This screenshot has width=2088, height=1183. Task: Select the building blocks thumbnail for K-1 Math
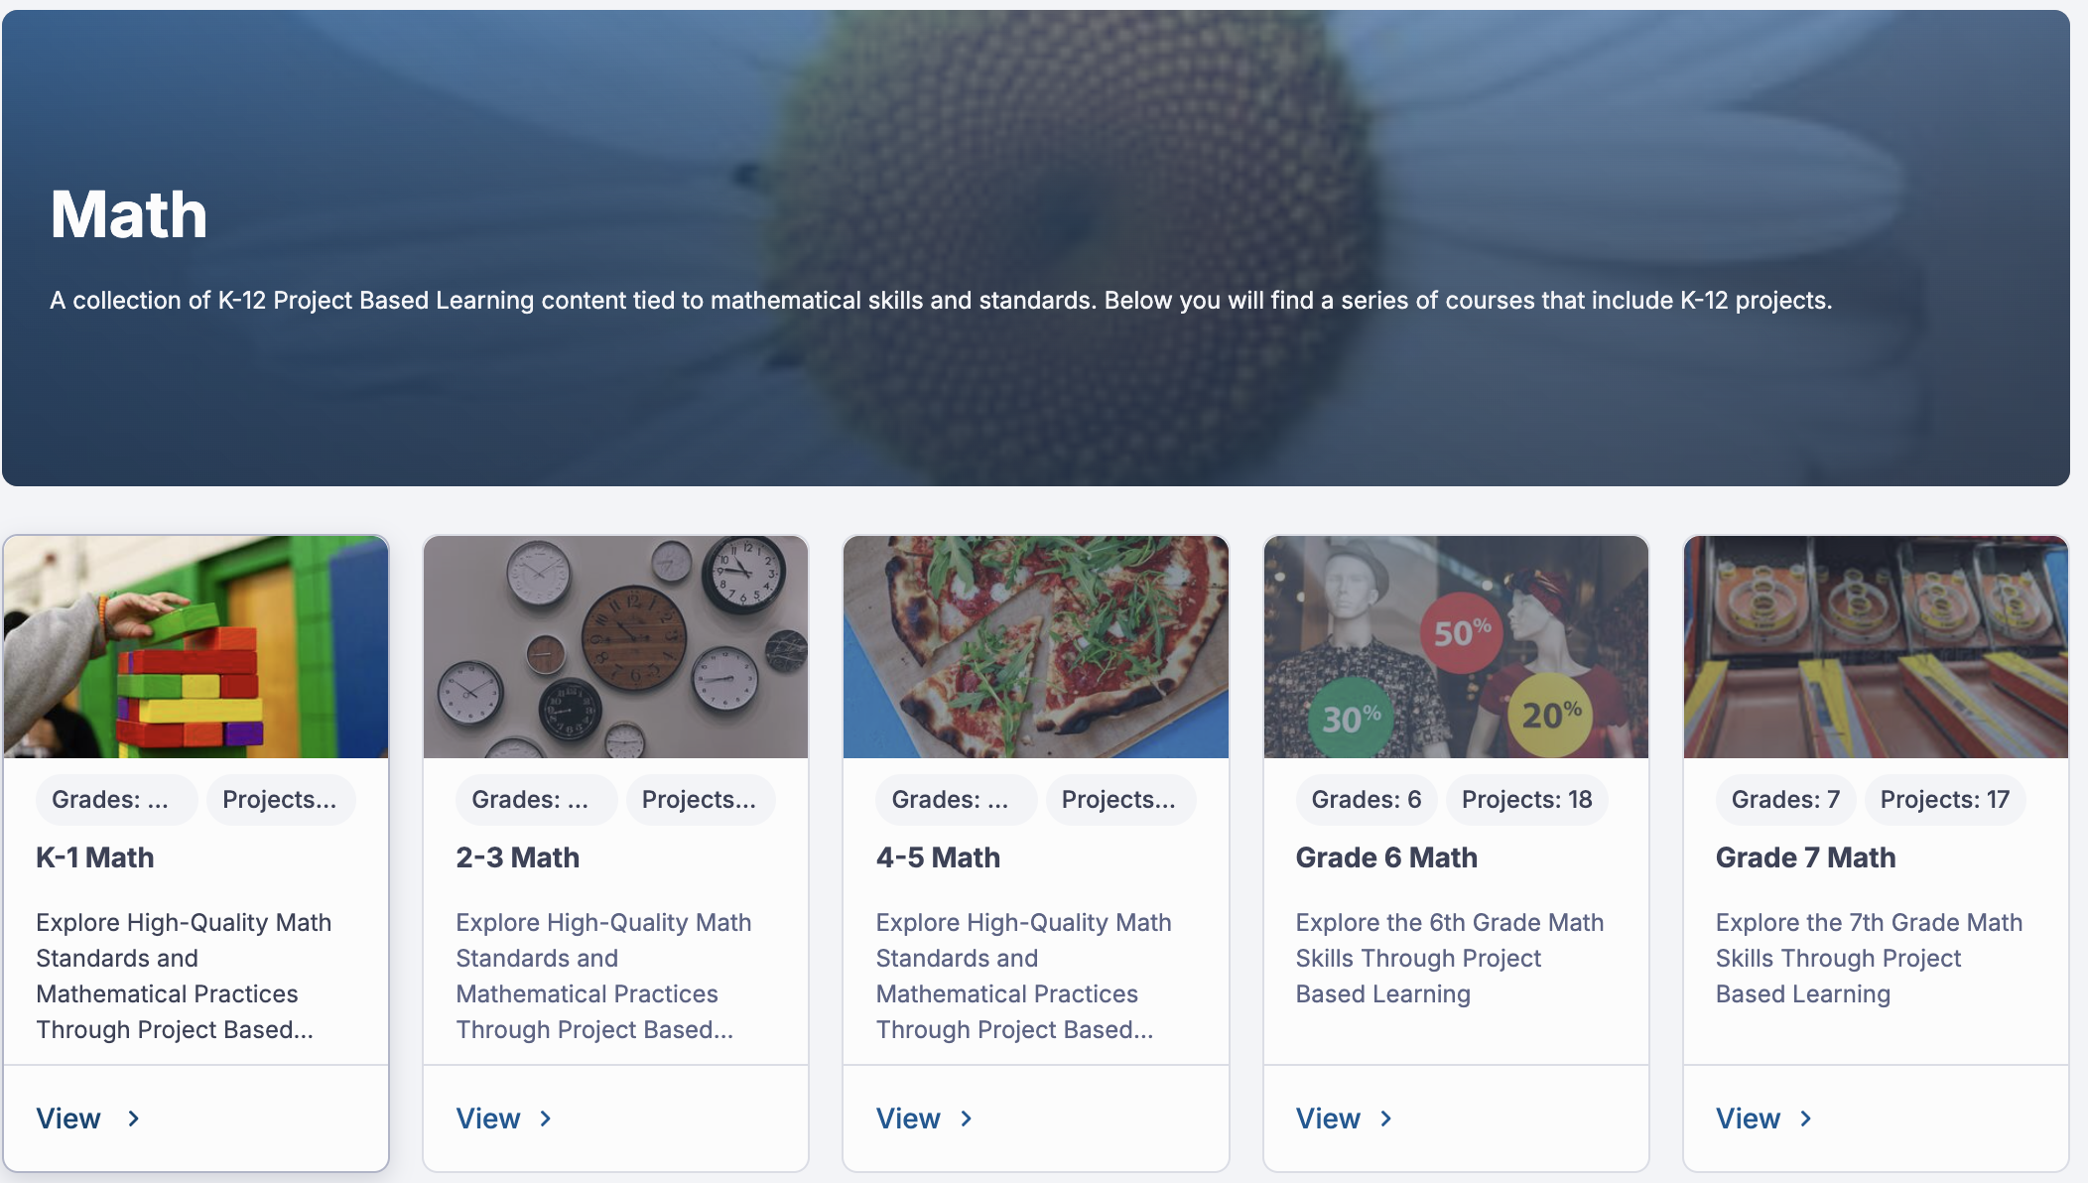[x=196, y=647]
